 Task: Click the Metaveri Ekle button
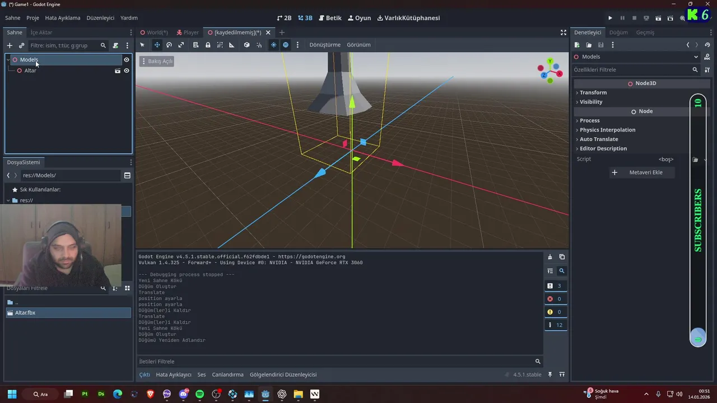point(642,172)
